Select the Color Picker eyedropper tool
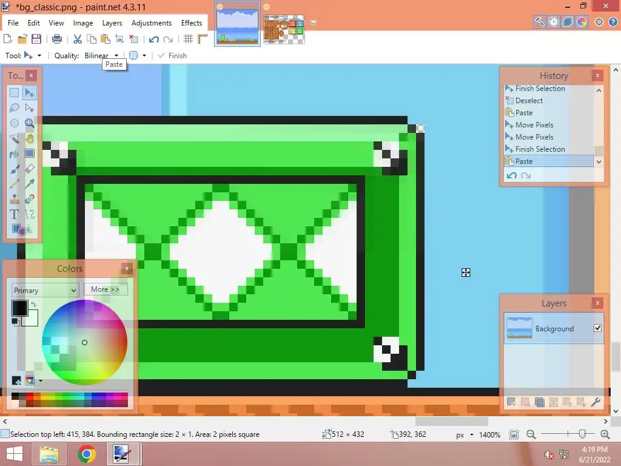Screen dimensions: 621x466 [x=29, y=184]
